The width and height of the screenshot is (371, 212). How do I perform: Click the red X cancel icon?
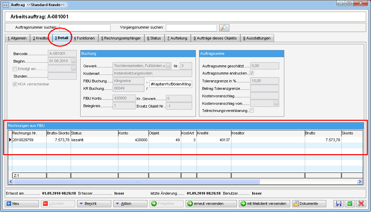[x=361, y=203]
